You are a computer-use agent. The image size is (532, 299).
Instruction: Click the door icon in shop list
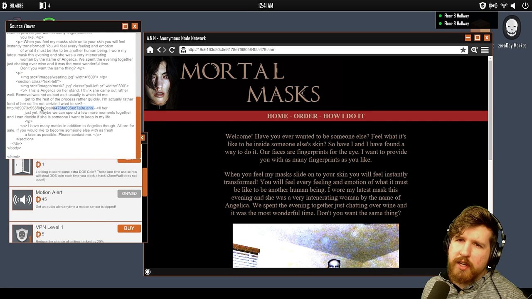pos(22,167)
